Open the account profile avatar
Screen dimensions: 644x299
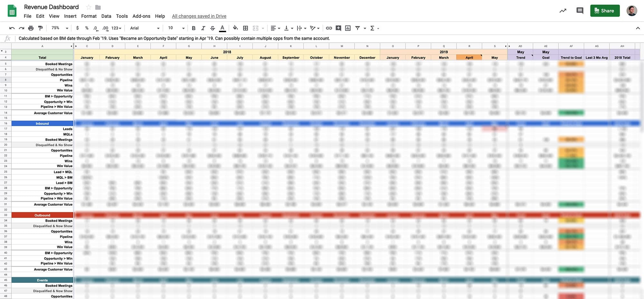coord(631,11)
